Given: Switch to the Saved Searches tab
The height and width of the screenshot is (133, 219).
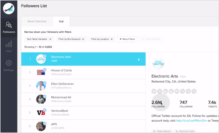Looking at the screenshot, I should click(37, 21).
